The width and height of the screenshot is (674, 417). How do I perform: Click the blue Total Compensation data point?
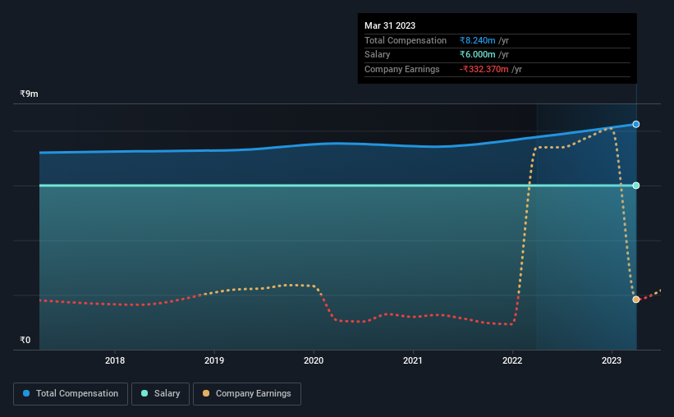(x=635, y=124)
